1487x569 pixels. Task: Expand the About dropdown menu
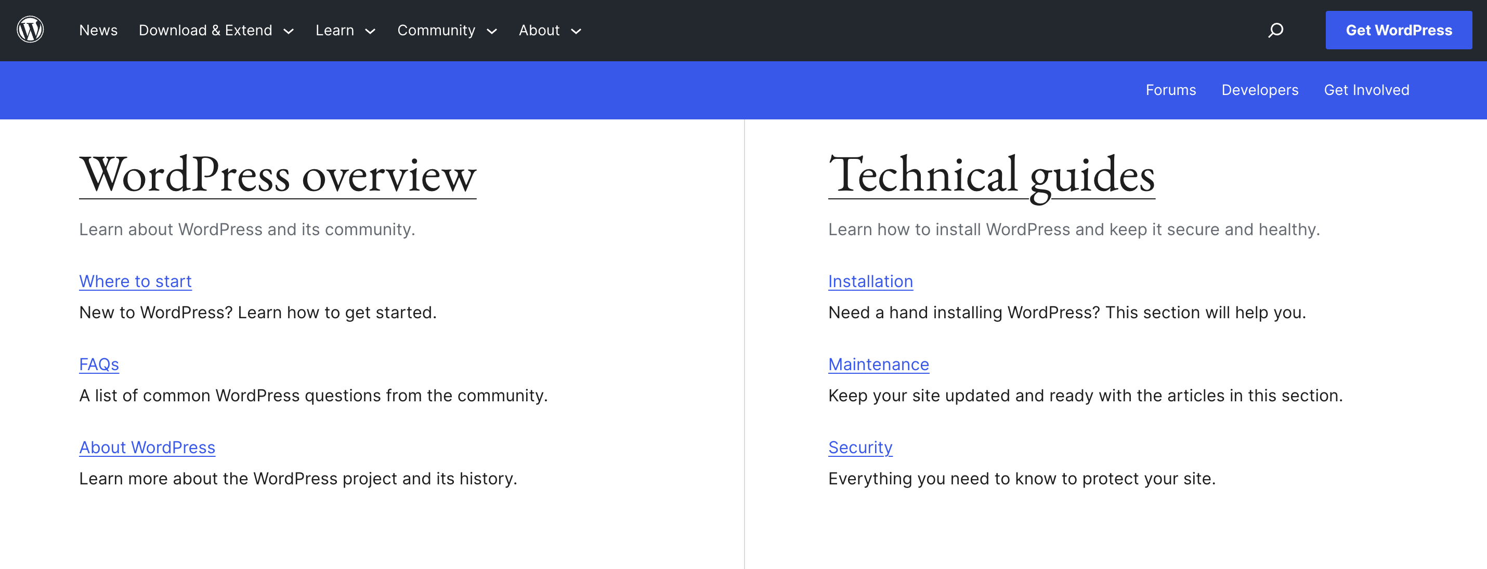tap(539, 30)
